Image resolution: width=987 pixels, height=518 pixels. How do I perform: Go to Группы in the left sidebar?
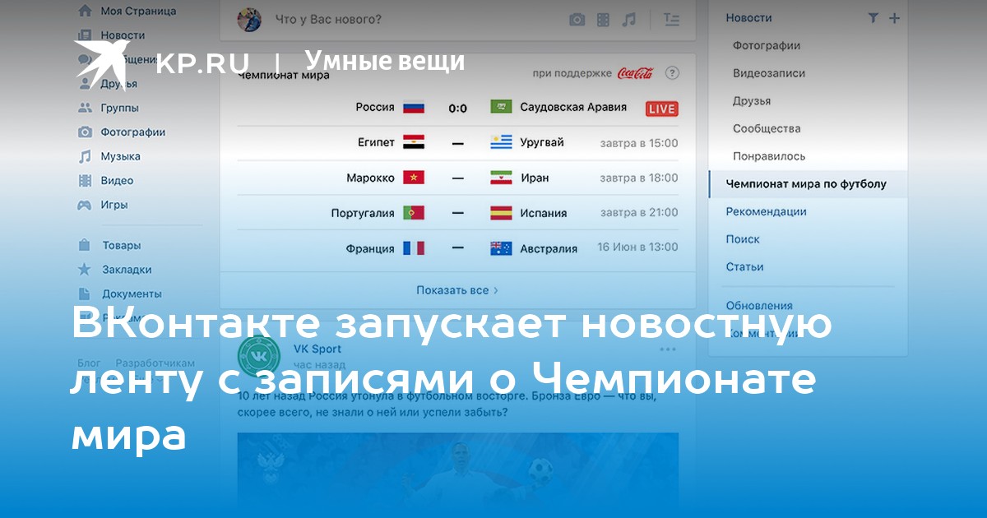119,108
